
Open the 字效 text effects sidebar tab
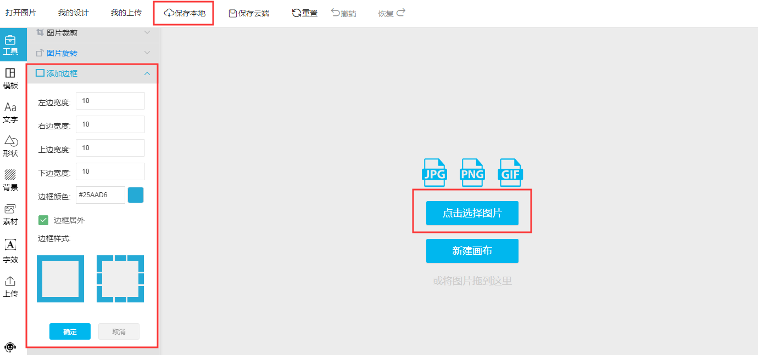pos(10,251)
